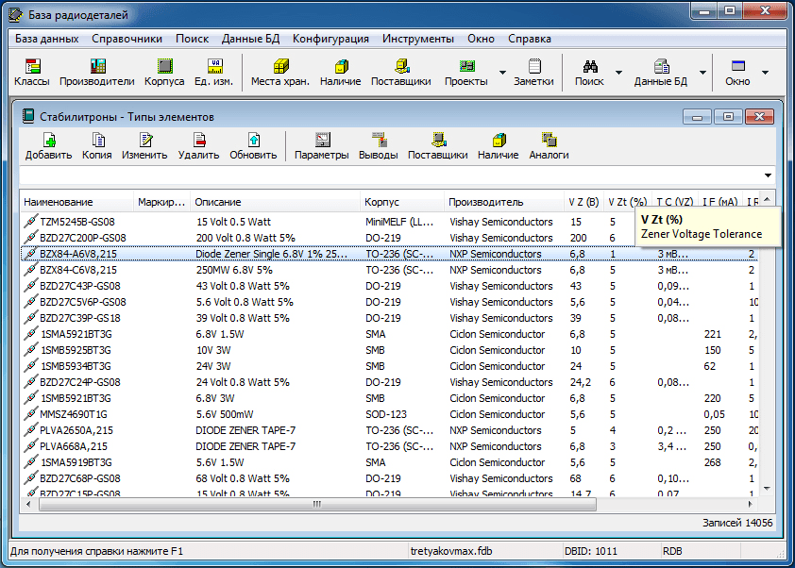795x568 pixels.
Task: Open the filter combo box dropdown arrow
Action: point(768,175)
